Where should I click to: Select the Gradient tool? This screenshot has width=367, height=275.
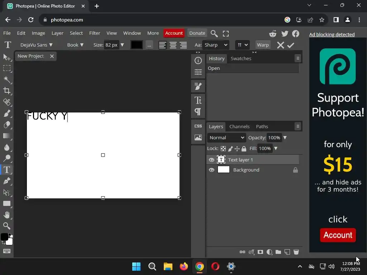coord(6,136)
